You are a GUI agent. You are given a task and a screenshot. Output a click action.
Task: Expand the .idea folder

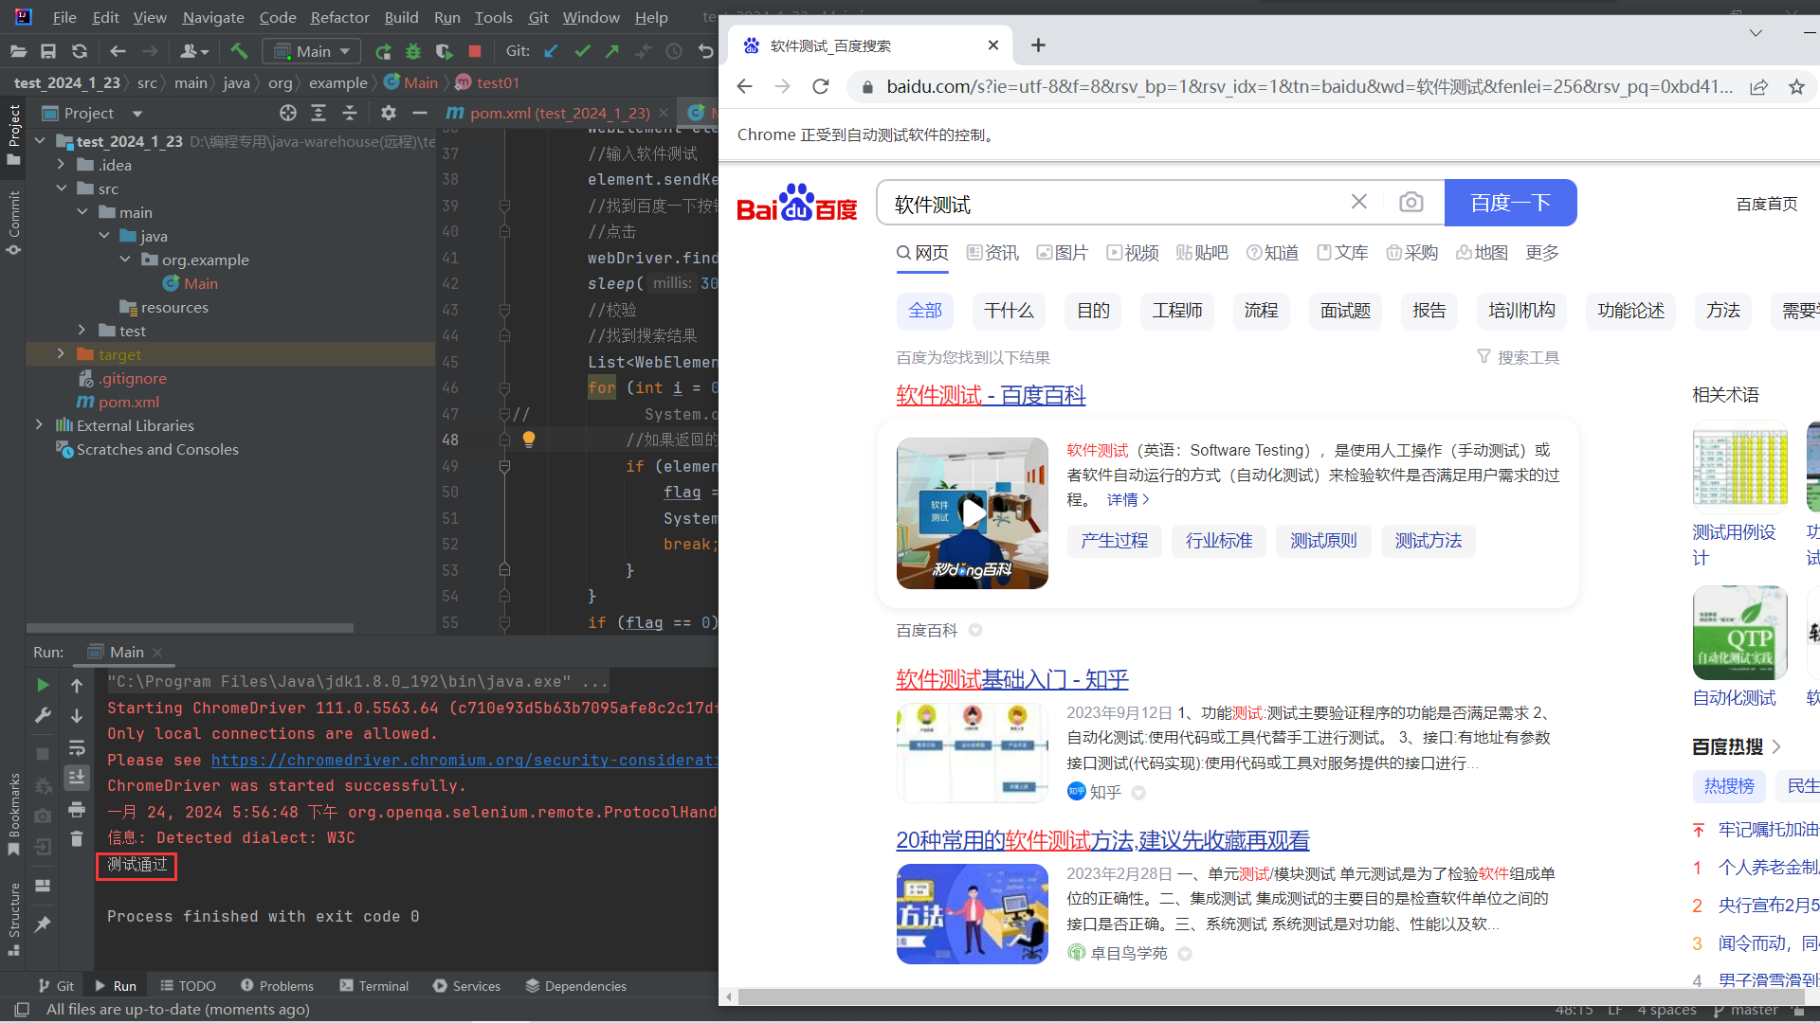click(x=61, y=164)
